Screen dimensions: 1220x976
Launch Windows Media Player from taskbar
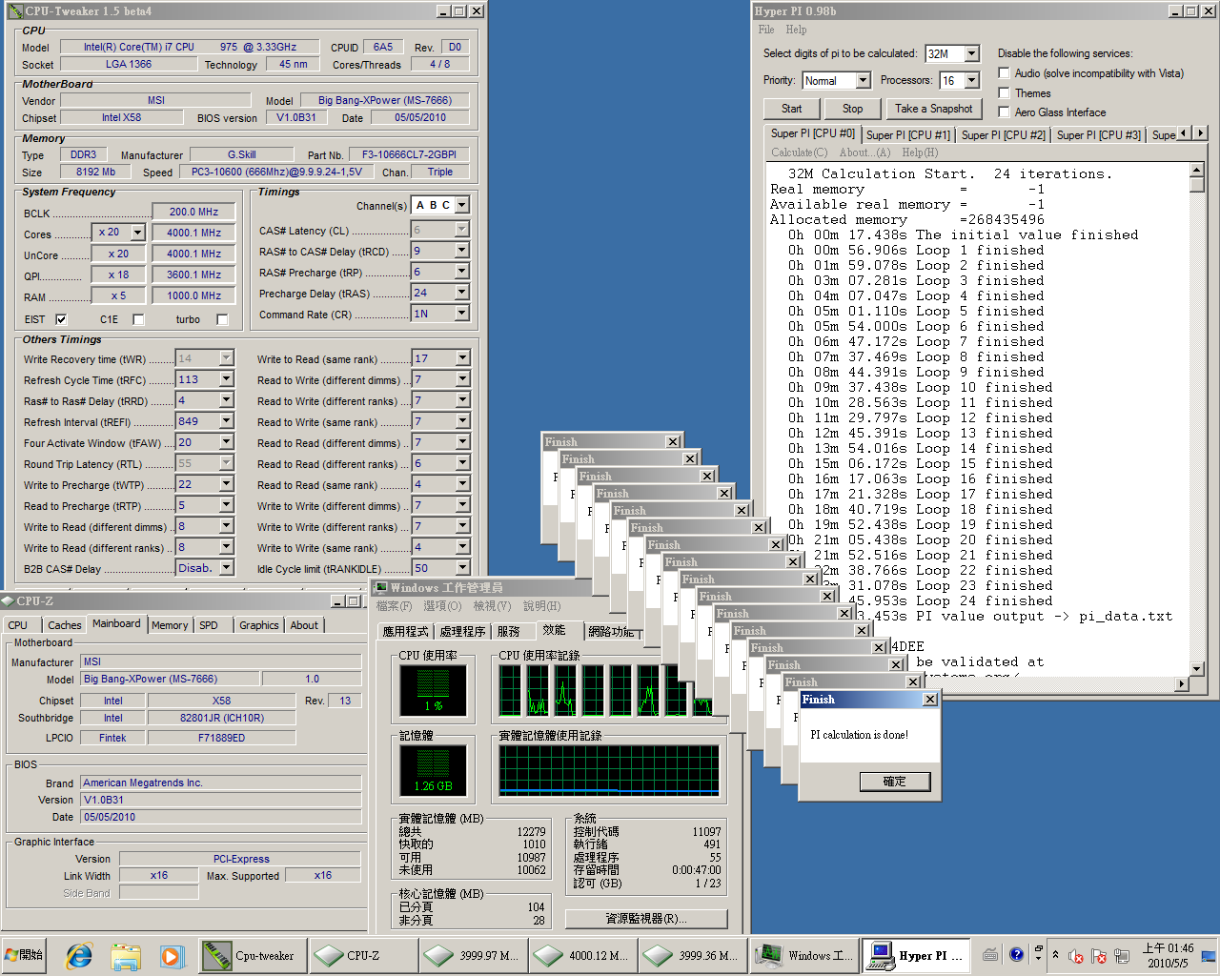point(171,955)
